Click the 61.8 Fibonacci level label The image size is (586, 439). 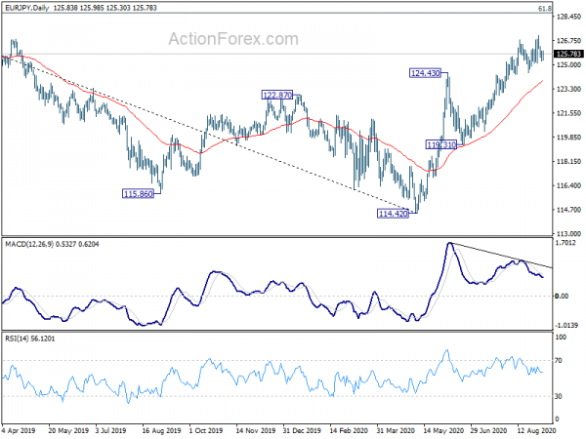545,8
